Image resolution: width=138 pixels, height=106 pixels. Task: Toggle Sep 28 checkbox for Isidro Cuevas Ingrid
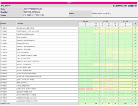tap(115, 53)
